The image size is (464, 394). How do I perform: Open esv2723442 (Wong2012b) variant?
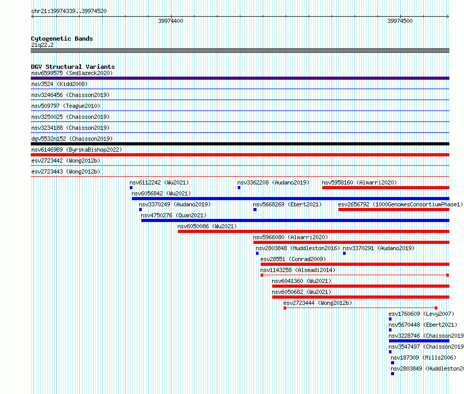66,161
